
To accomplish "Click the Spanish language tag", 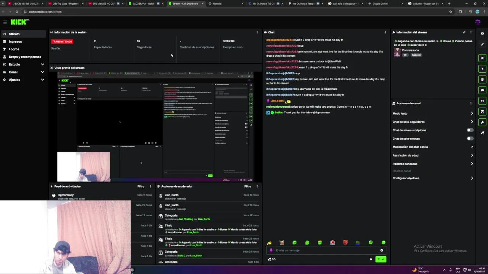I will pos(416,55).
